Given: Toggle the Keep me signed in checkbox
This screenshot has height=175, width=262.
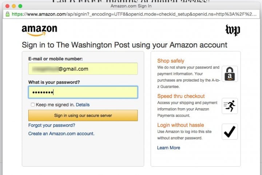Looking at the screenshot, I should click(x=33, y=105).
